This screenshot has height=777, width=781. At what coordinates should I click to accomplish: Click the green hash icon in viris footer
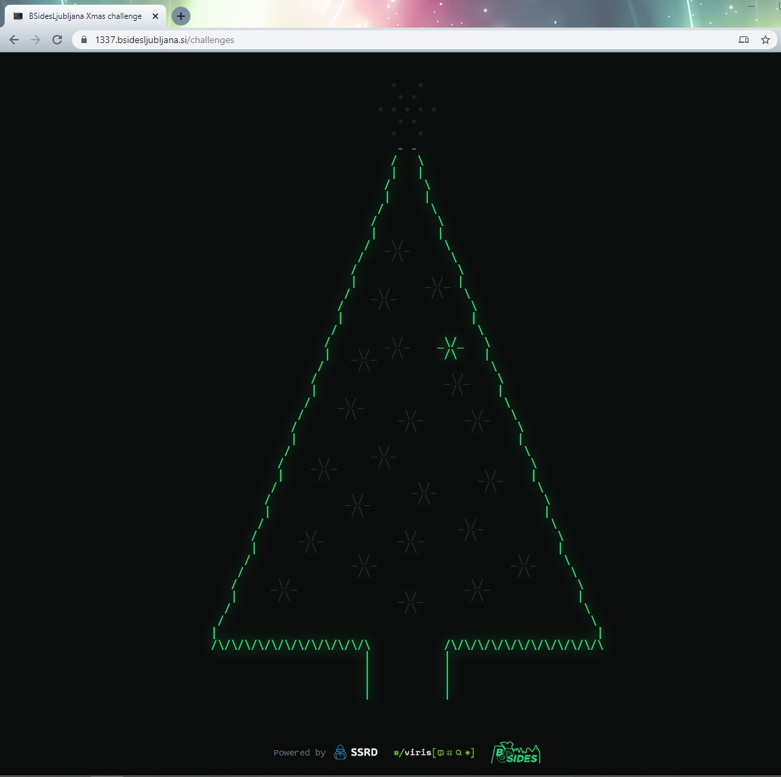[x=449, y=753]
